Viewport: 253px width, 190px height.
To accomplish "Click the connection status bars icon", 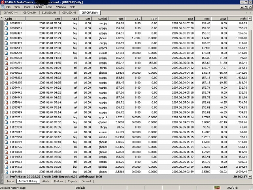I will tap(217, 188).
